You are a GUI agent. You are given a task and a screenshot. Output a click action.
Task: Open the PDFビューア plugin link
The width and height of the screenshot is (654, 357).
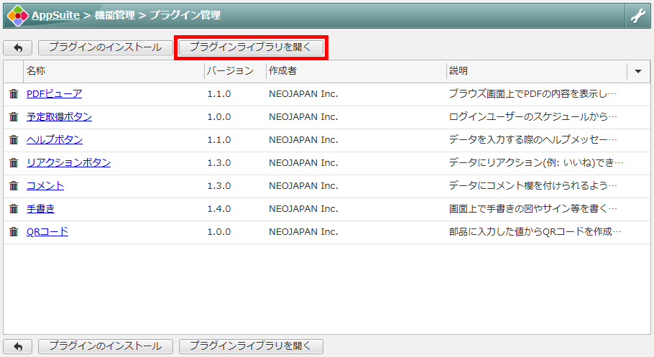[x=54, y=93]
